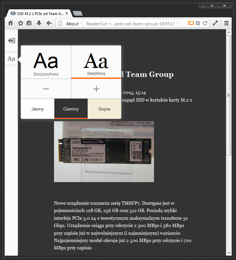The width and height of the screenshot is (236, 260).
Task: Bookmark this page with the star icon
Action: 21,23
